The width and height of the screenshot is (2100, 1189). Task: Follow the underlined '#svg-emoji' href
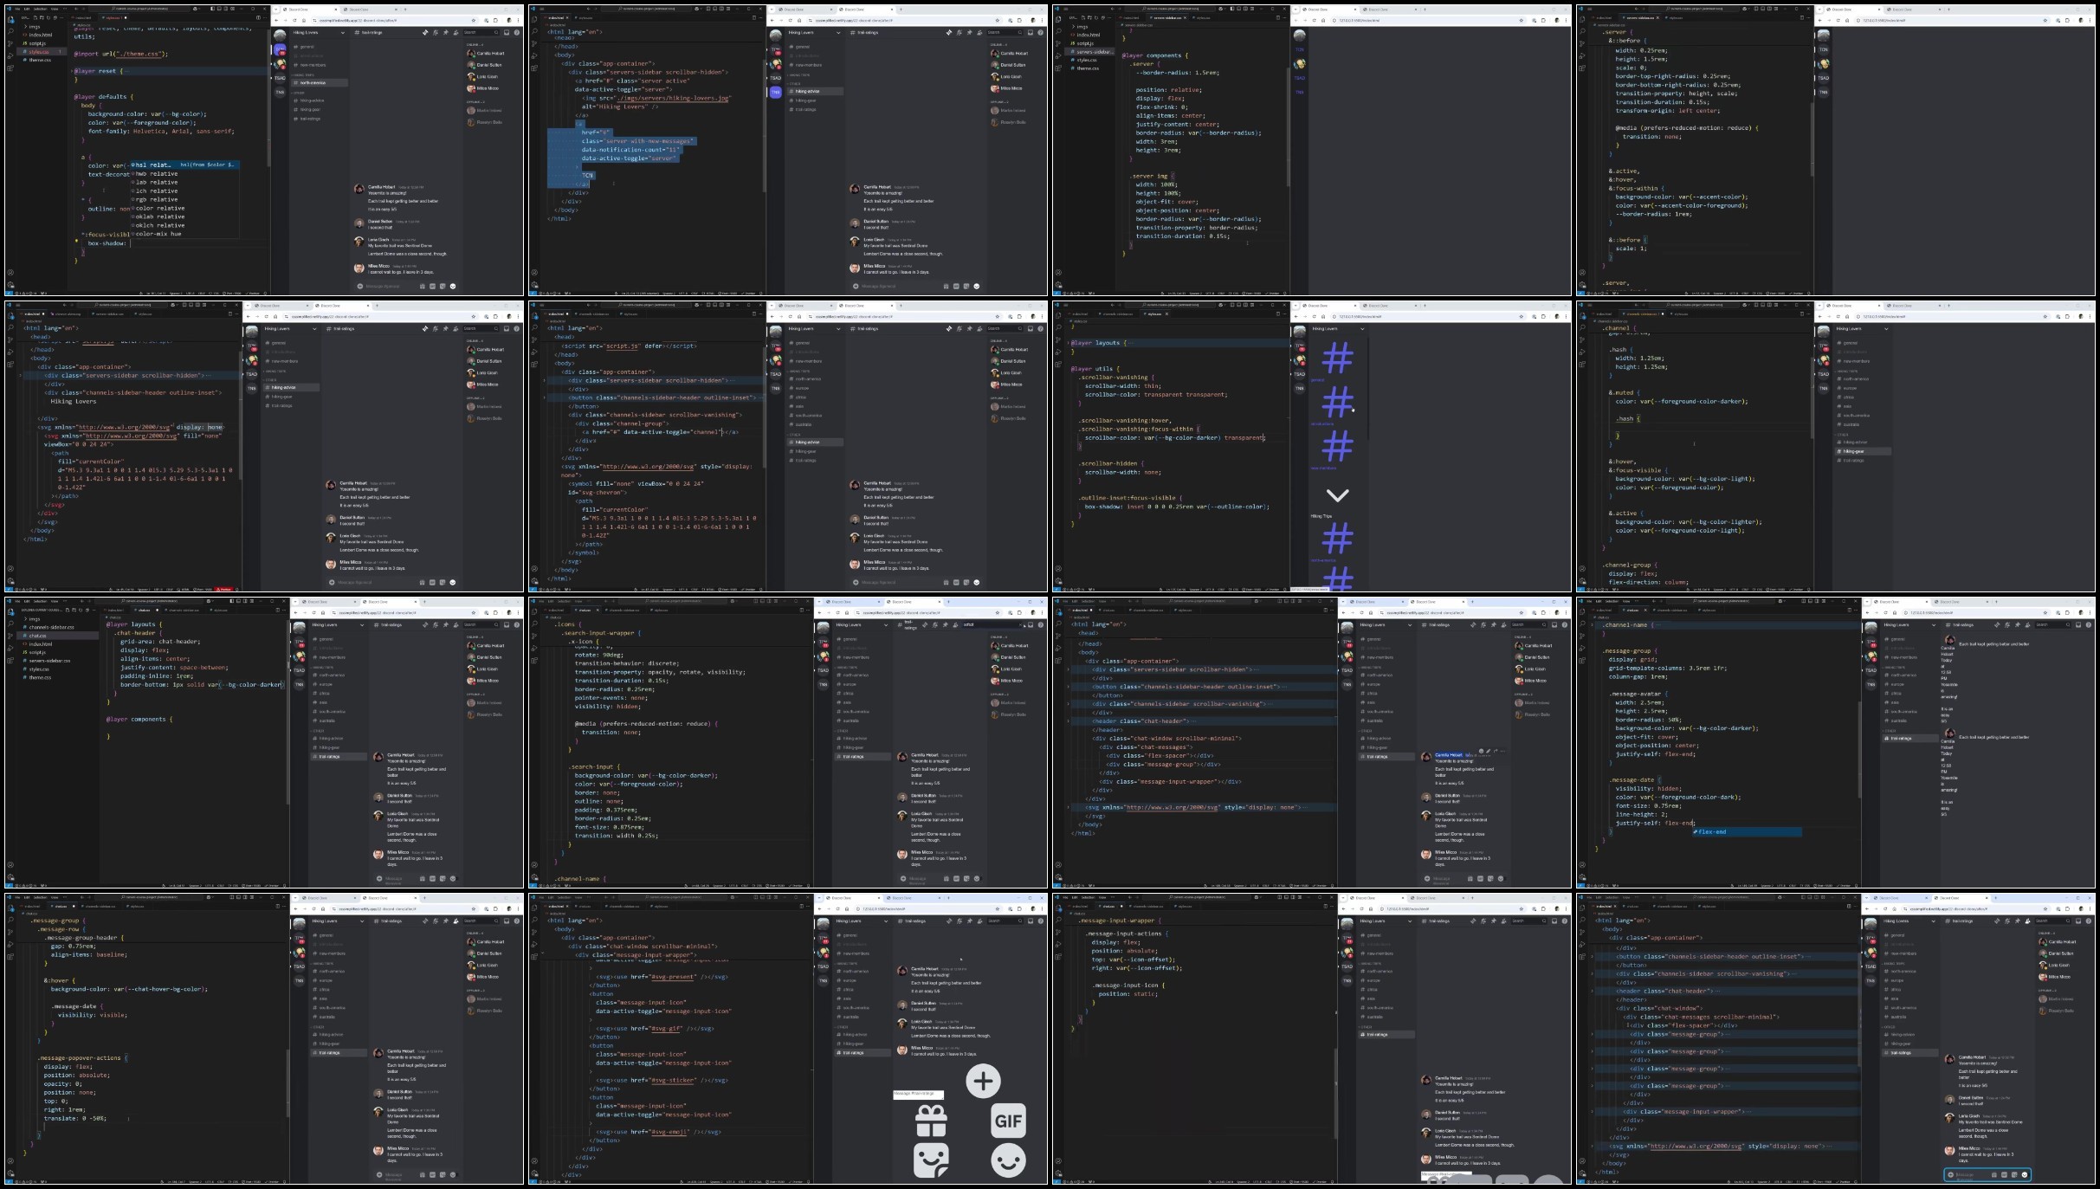[x=671, y=1132]
